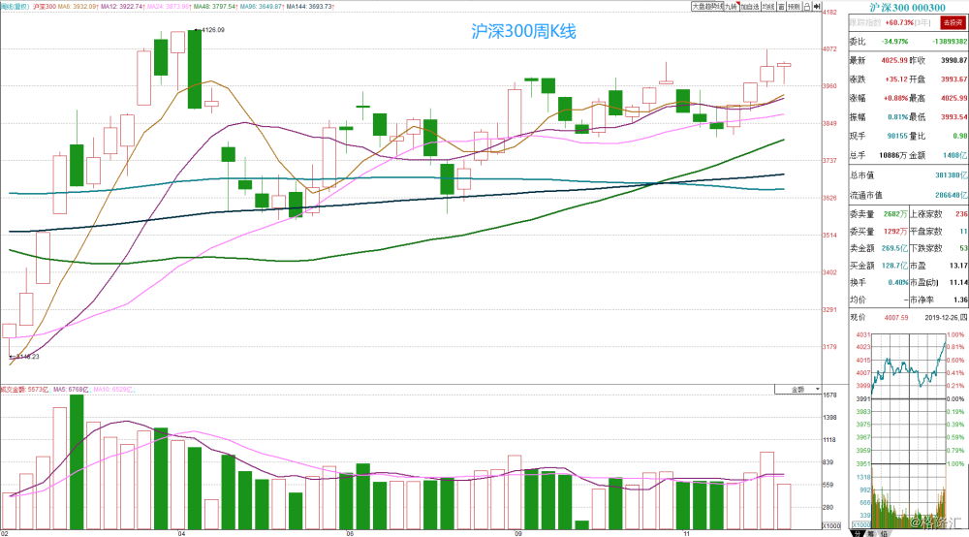This screenshot has height=537, width=969.
Task: Click the red 去投资 button
Action: (953, 22)
